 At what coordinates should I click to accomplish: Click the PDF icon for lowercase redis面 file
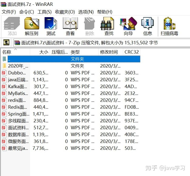click(4, 100)
